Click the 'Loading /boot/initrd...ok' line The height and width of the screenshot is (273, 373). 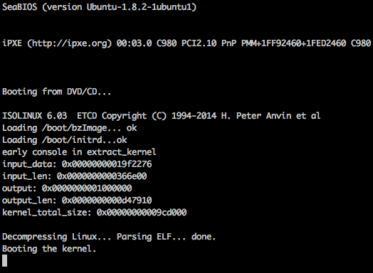tap(65, 140)
